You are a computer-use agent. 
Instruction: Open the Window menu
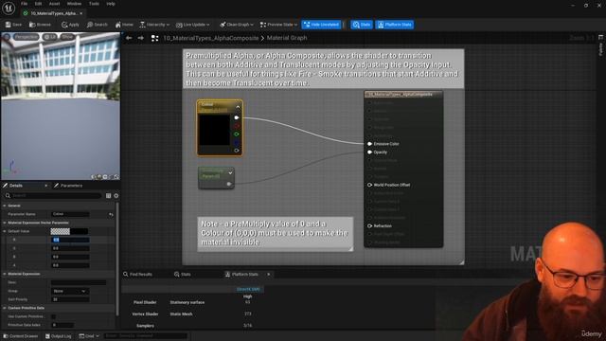point(74,4)
